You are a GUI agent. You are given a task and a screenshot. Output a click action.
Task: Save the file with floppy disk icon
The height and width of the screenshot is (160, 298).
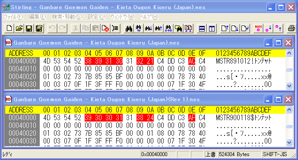click(29, 29)
